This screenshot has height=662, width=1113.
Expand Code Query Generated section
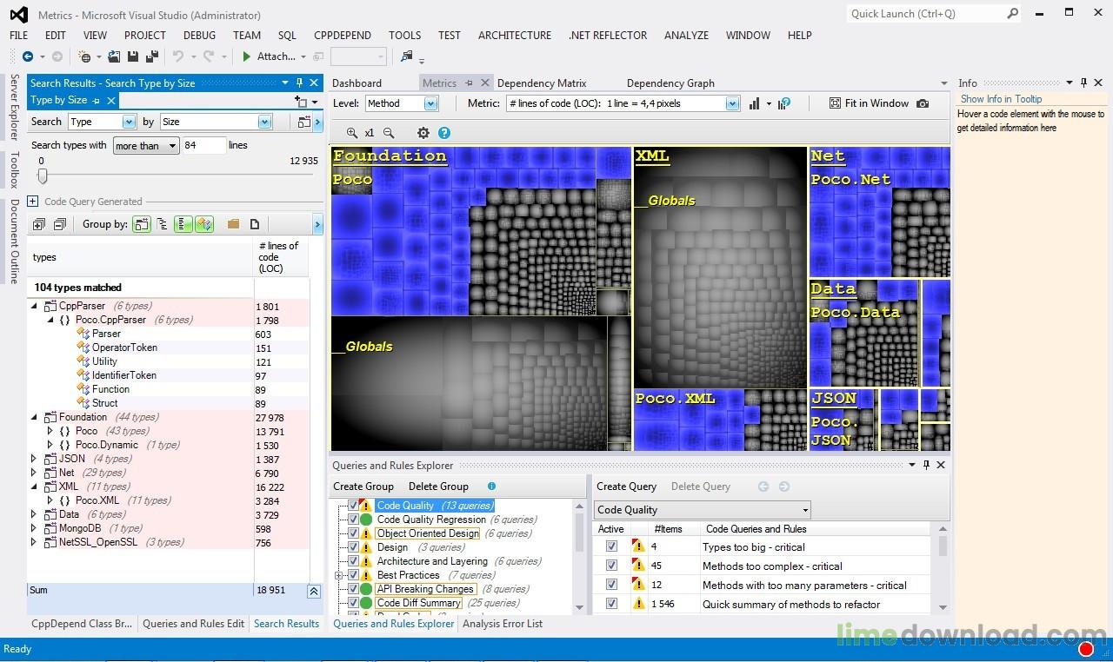32,202
